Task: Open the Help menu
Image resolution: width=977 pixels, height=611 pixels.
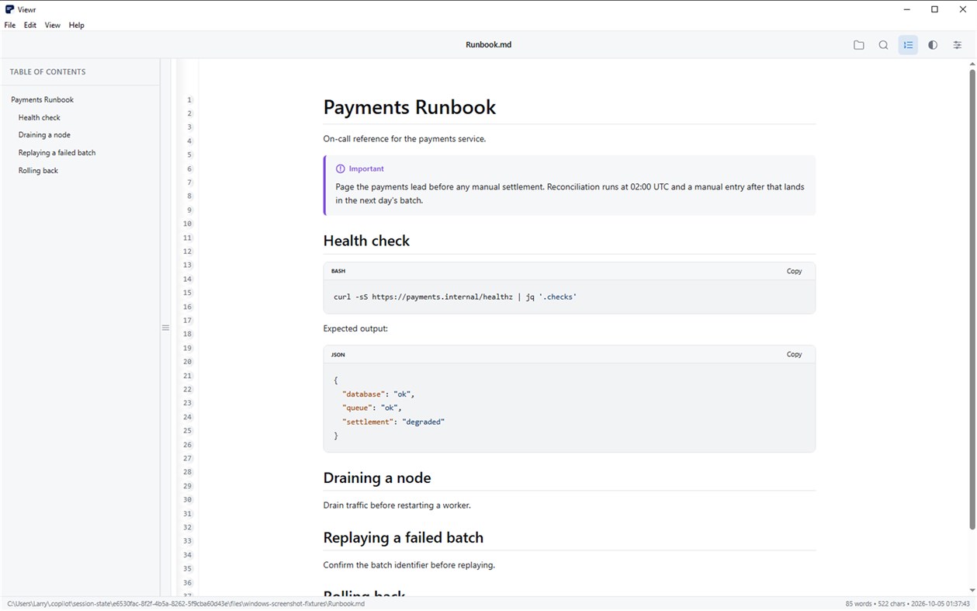Action: click(76, 25)
